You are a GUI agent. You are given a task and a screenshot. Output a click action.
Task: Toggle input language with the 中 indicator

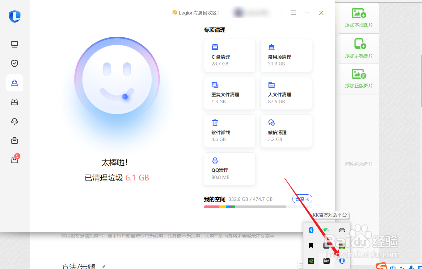pyautogui.click(x=393, y=267)
